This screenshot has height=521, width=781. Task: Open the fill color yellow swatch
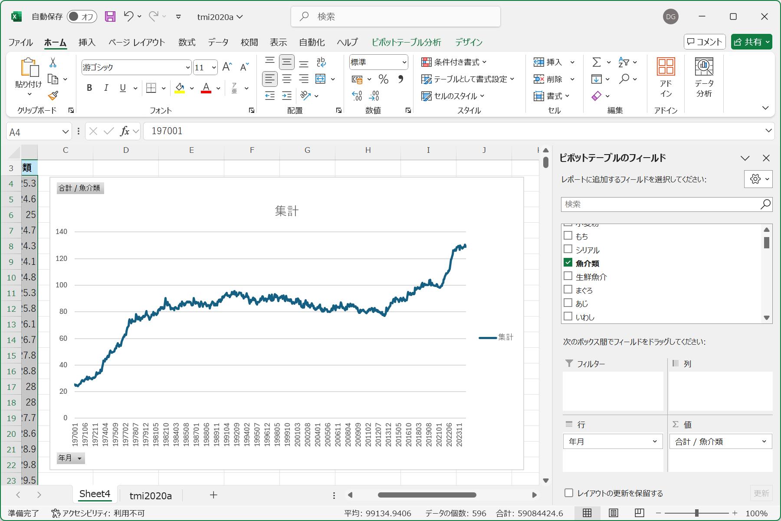pos(180,88)
